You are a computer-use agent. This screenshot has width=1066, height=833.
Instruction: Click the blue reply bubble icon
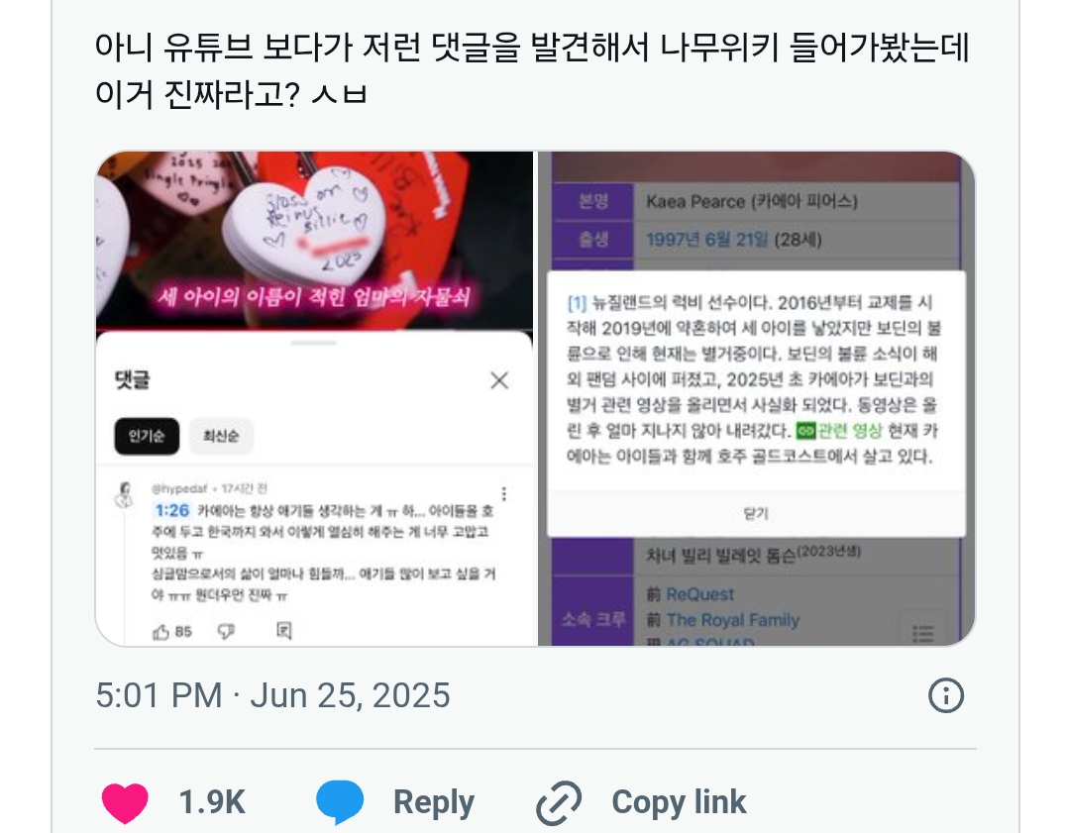pos(339,802)
